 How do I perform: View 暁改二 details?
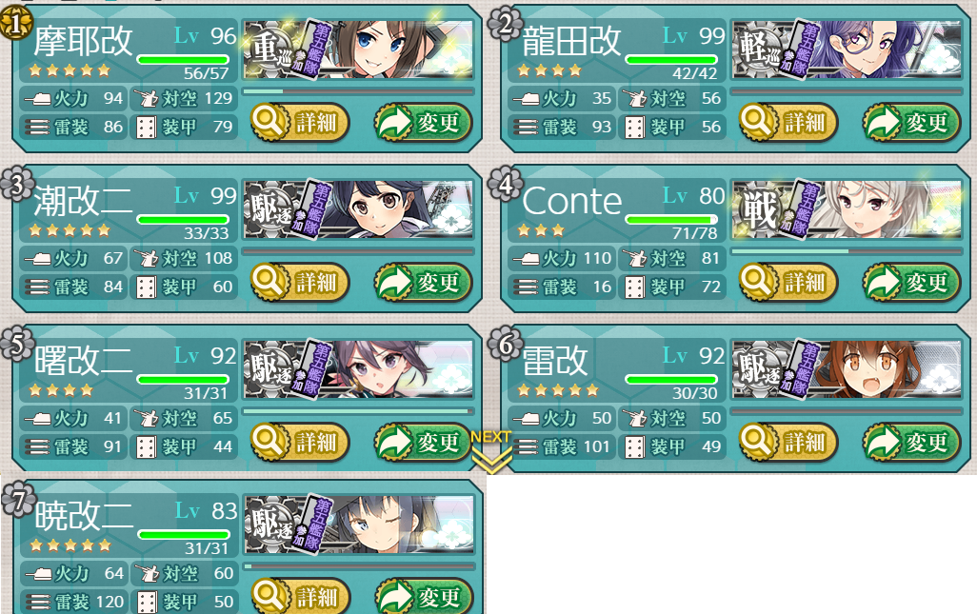[301, 596]
